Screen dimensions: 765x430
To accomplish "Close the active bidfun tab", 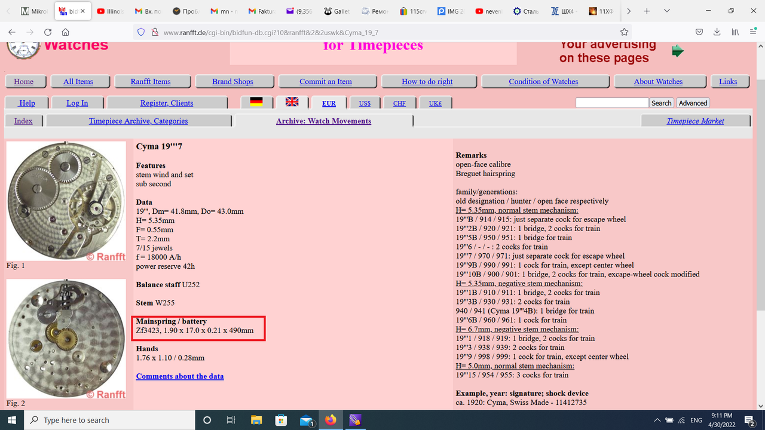I will 82,11.
